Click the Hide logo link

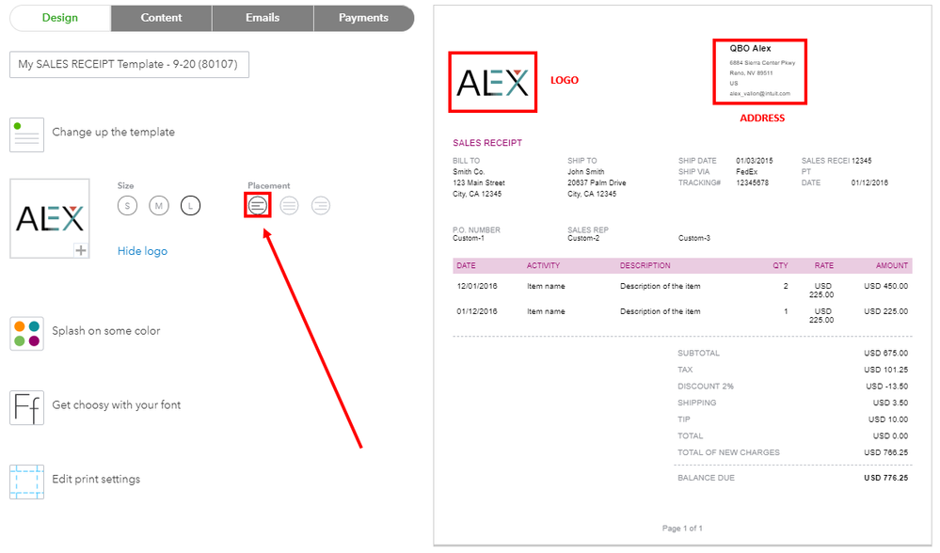142,251
